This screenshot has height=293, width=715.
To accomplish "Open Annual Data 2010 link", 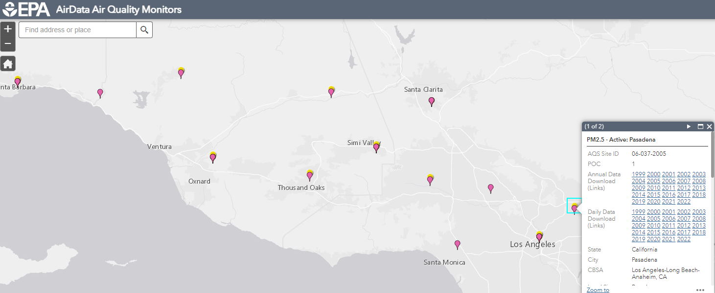I will click(x=653, y=188).
